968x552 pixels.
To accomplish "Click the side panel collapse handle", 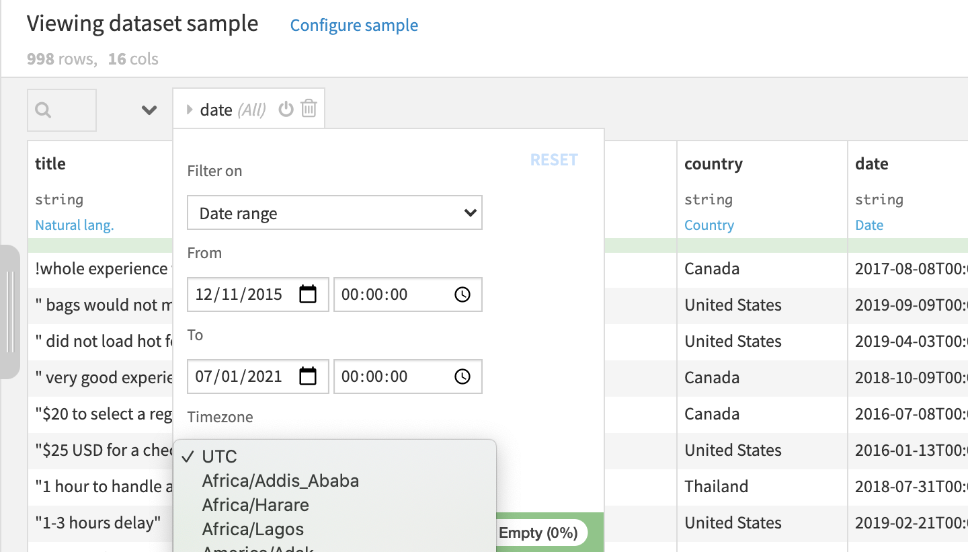I will 9,311.
